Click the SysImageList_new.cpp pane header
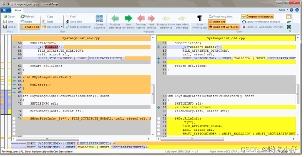Viewport: 304px width, 157px height. tap(81, 38)
